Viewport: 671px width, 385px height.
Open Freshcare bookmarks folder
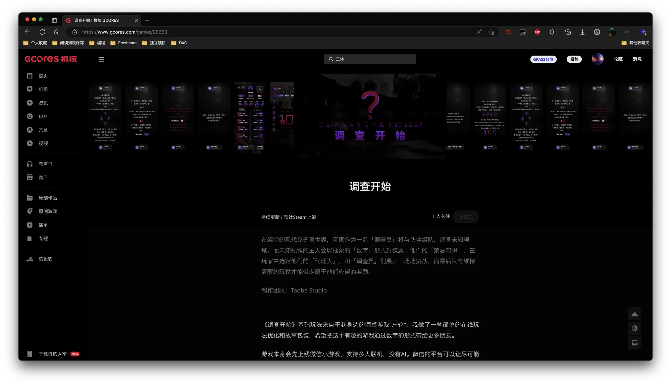[123, 43]
